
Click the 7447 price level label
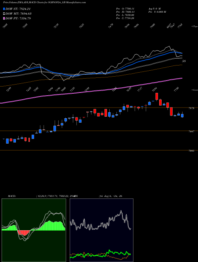tap(191, 131)
